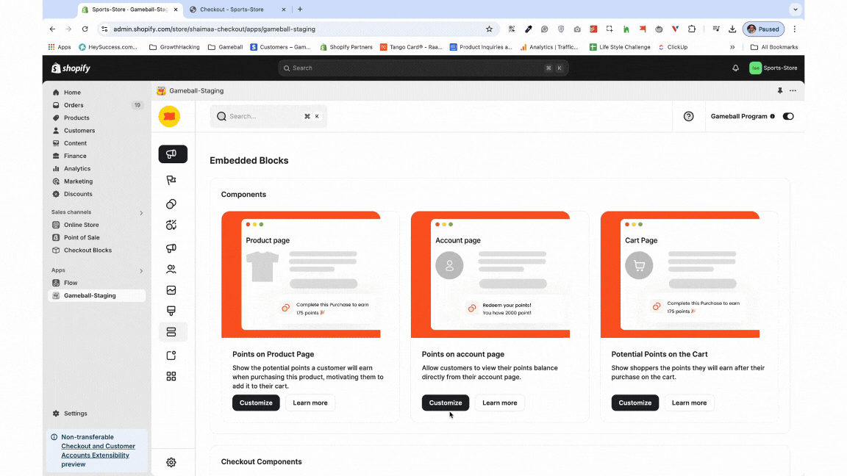Screen dimensions: 847x476
Task: Select the customers icon in Gameball's icon rail
Action: click(171, 269)
